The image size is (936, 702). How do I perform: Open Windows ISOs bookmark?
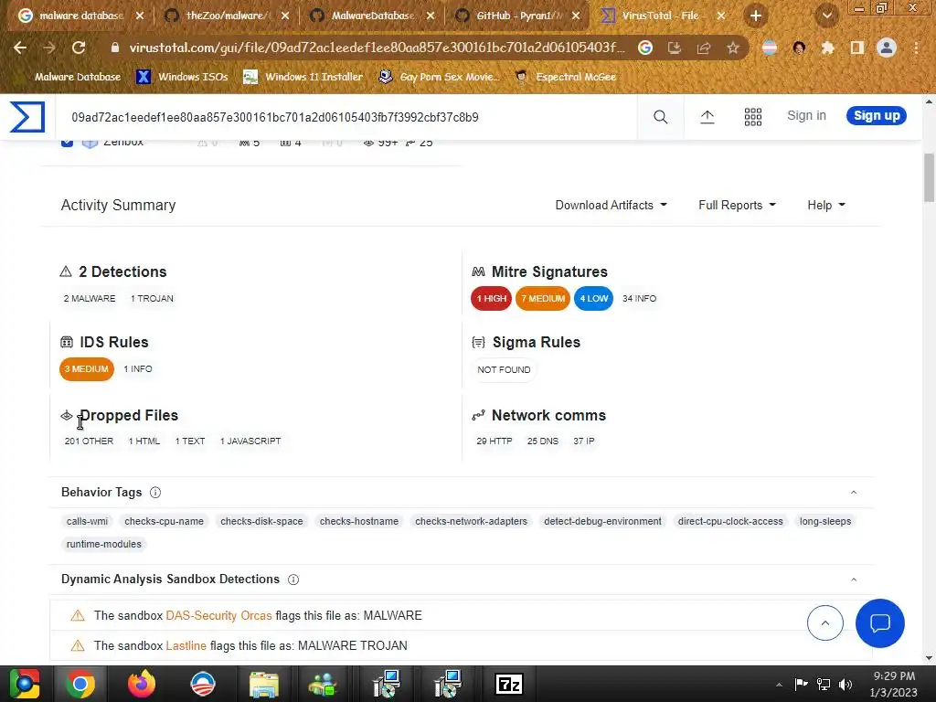pos(182,77)
